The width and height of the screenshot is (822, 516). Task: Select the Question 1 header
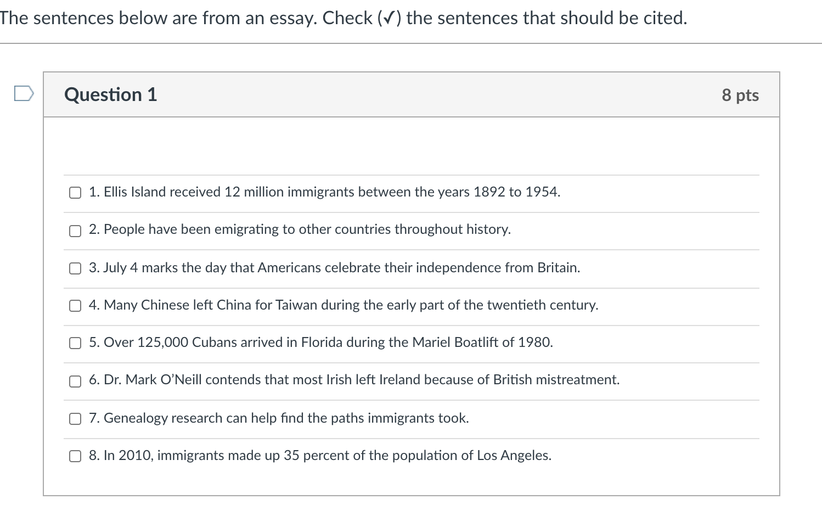[110, 94]
